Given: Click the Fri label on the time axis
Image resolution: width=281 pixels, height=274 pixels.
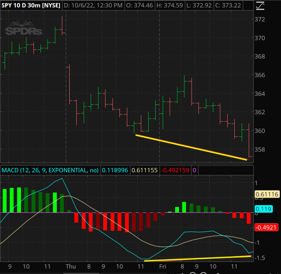Looking at the screenshot, I should click(x=163, y=267).
